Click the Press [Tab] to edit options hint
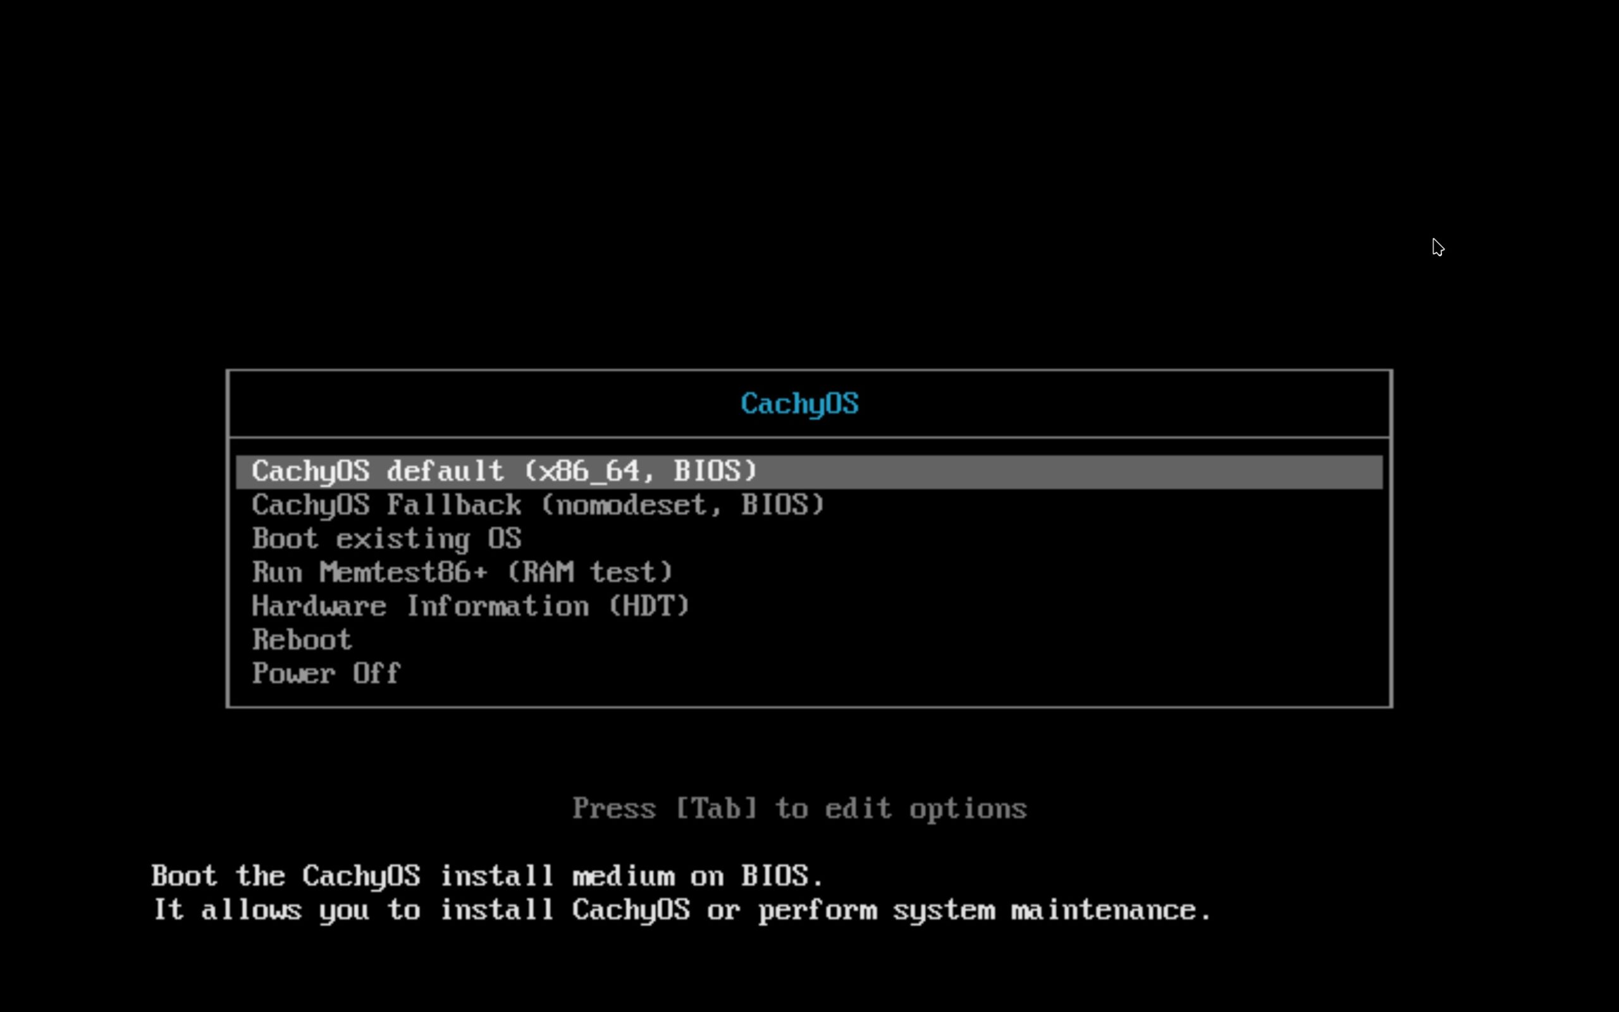 [799, 808]
